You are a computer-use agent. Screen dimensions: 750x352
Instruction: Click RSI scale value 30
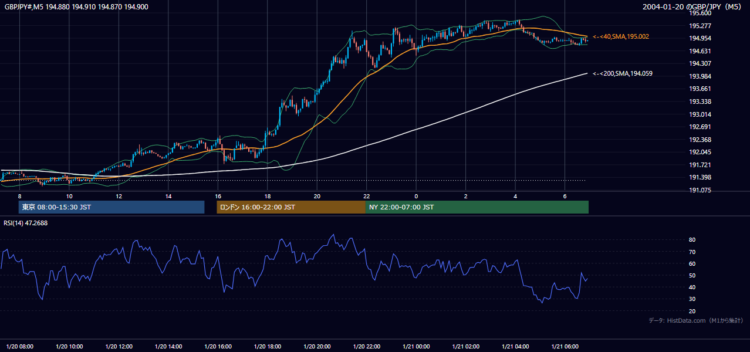(692, 299)
